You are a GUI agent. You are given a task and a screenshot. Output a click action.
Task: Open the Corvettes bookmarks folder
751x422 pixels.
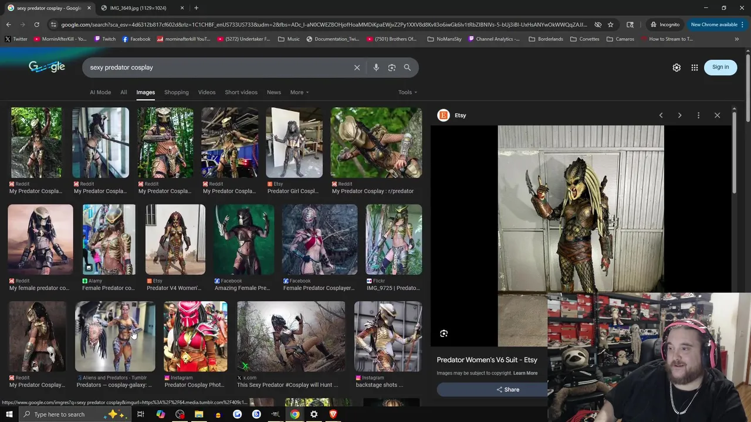click(584, 39)
